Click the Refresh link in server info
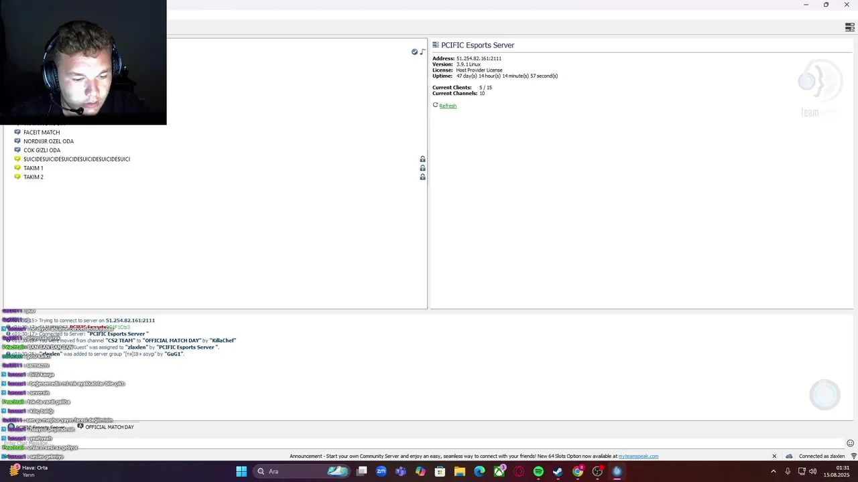The height and width of the screenshot is (482, 858). pyautogui.click(x=448, y=106)
